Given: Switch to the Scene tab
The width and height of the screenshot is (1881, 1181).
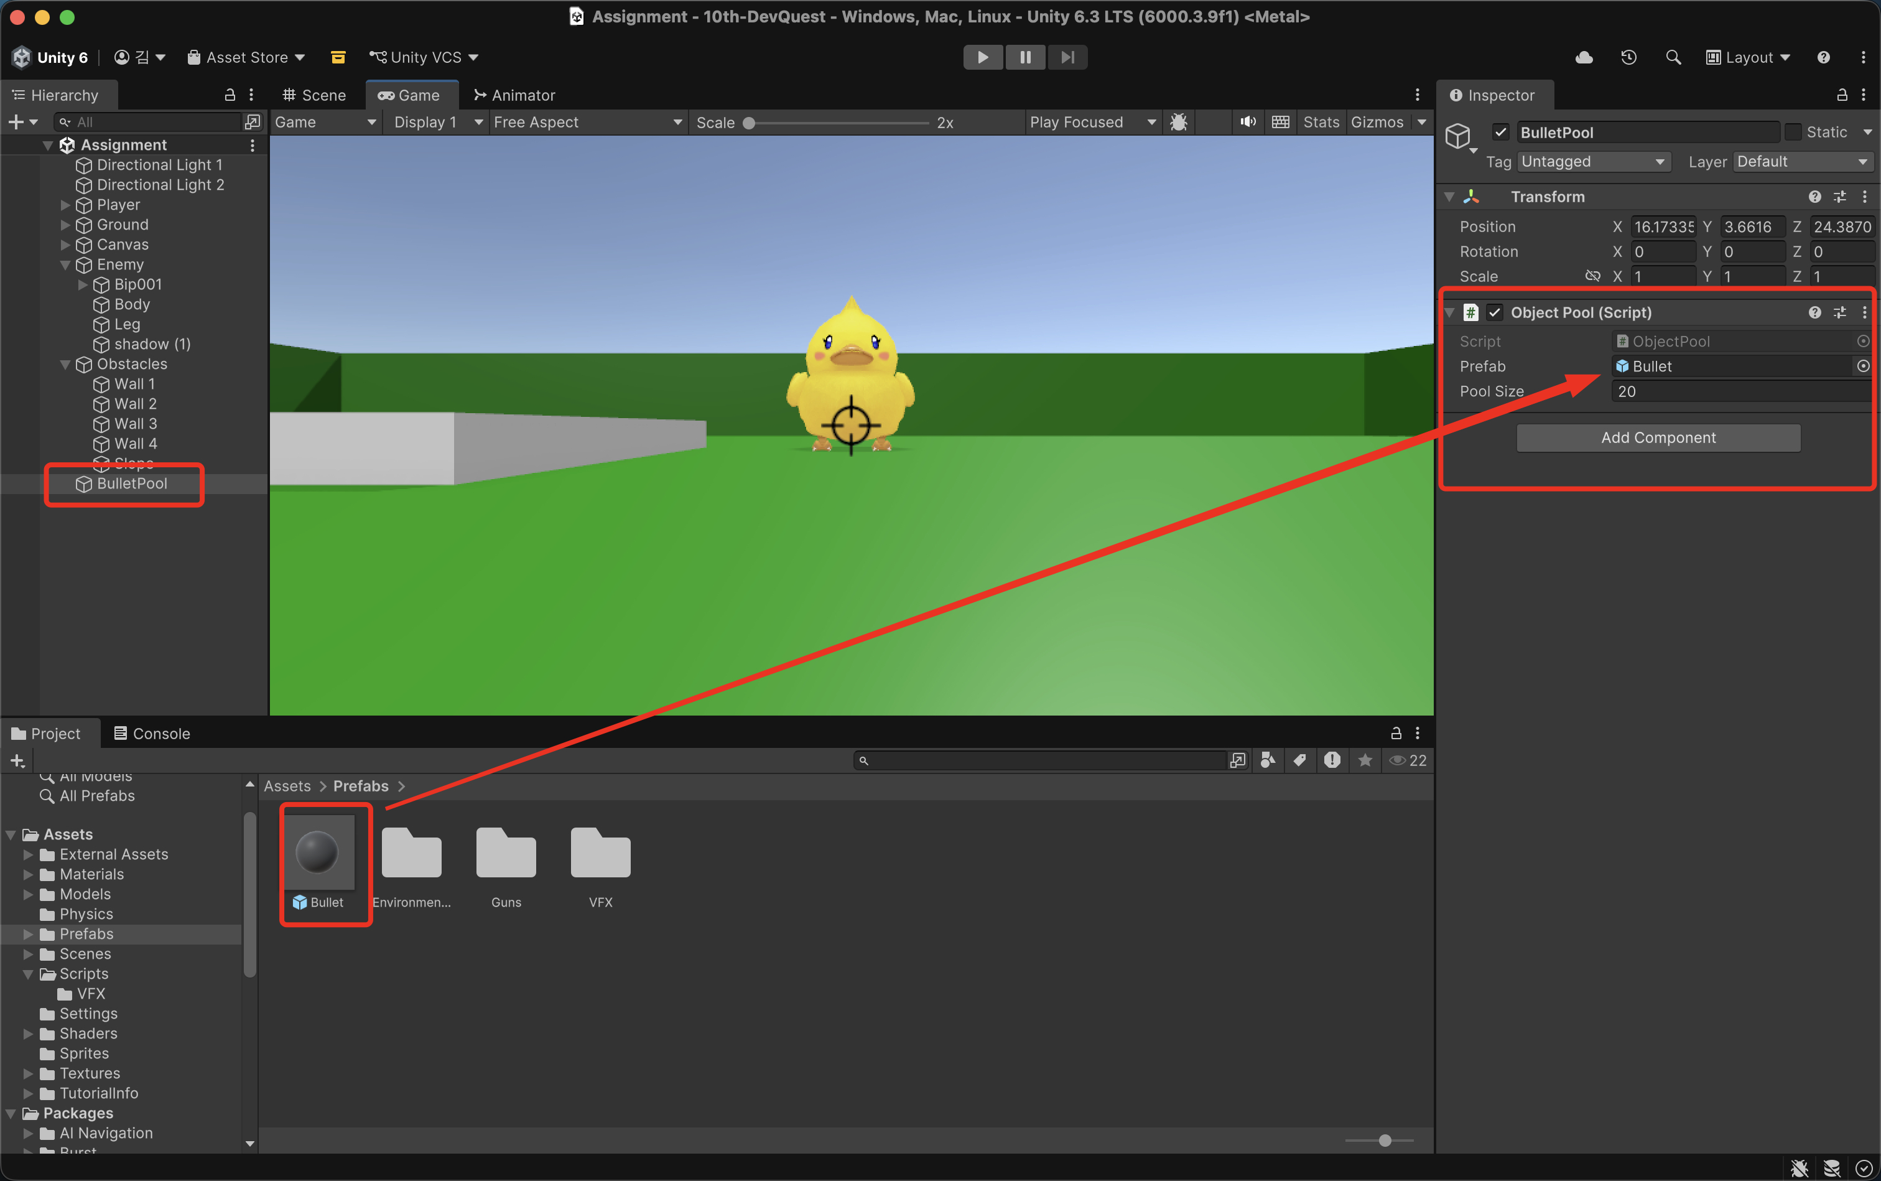Looking at the screenshot, I should 314,95.
